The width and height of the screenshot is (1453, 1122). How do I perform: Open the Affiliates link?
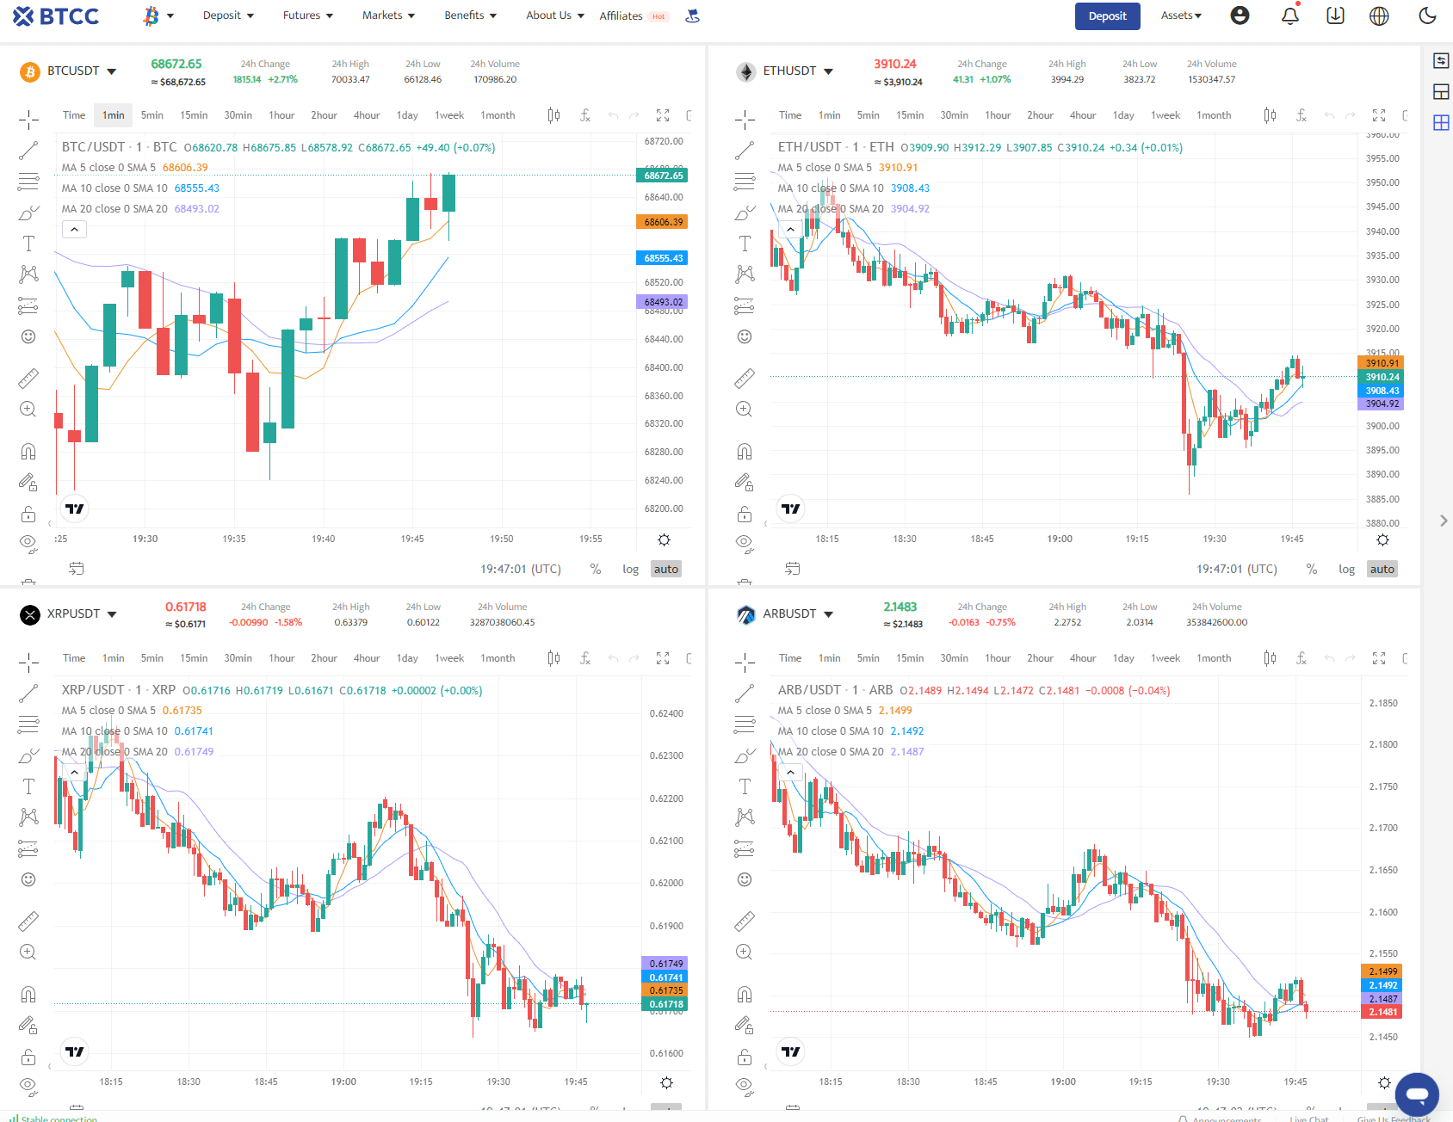pyautogui.click(x=621, y=16)
